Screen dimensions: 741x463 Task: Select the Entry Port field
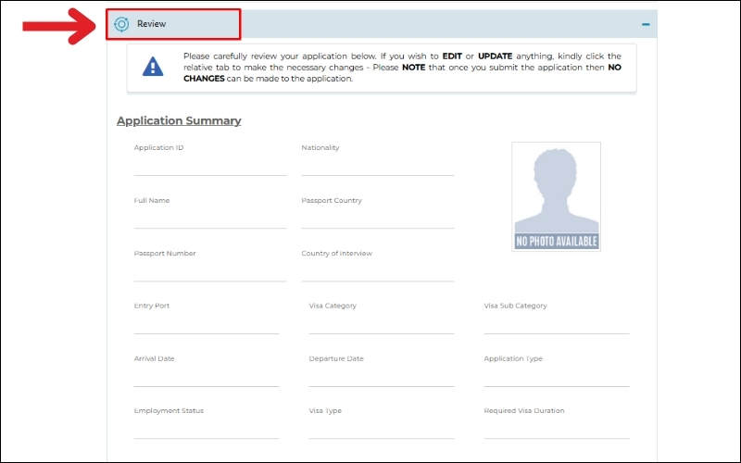pos(206,323)
